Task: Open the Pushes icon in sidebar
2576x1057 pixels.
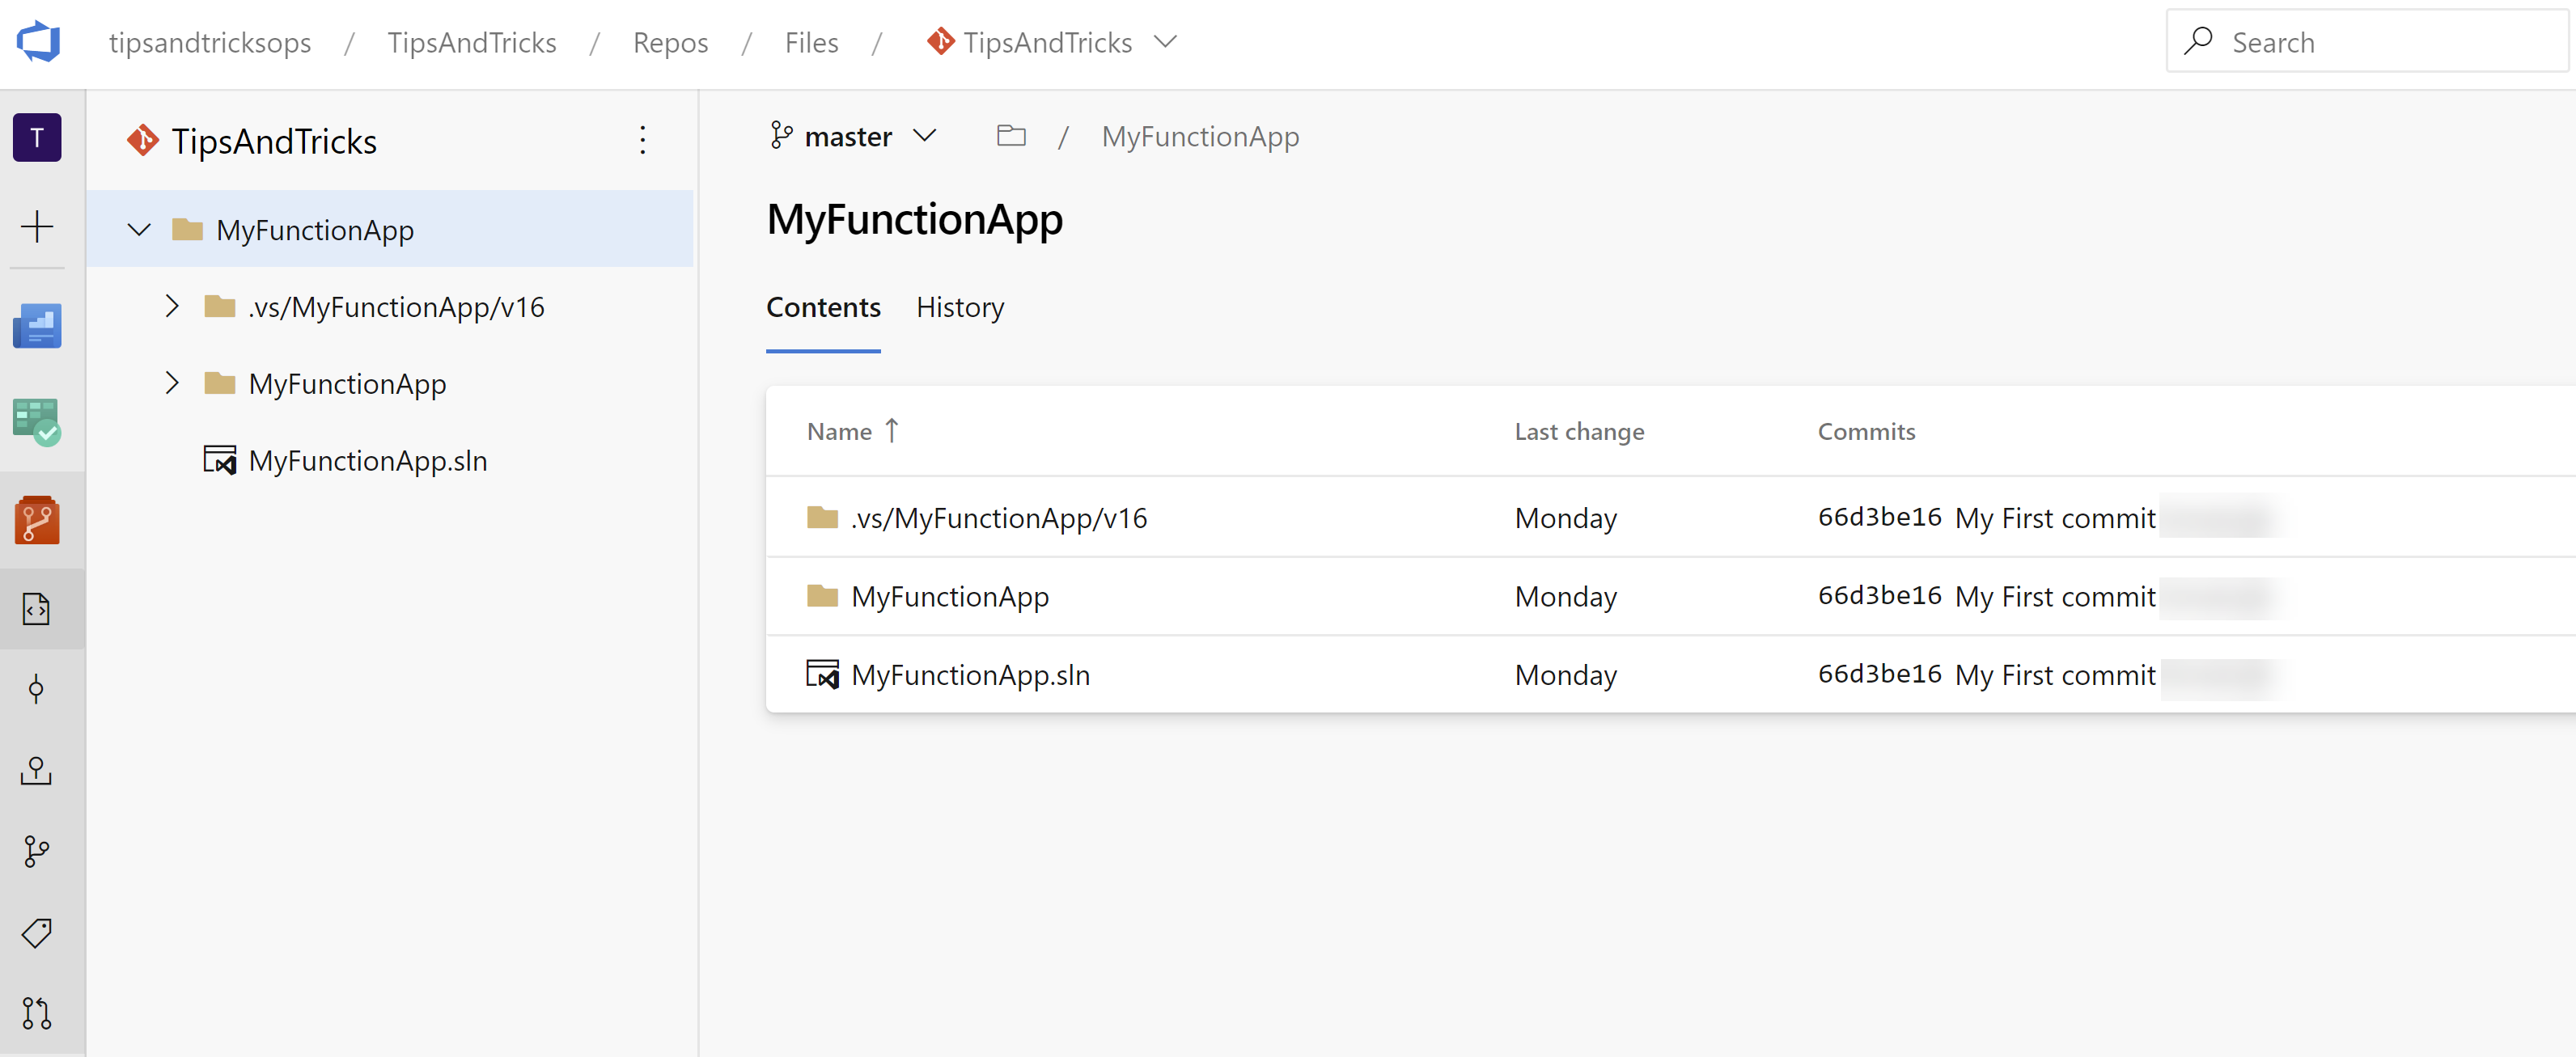Action: point(37,770)
